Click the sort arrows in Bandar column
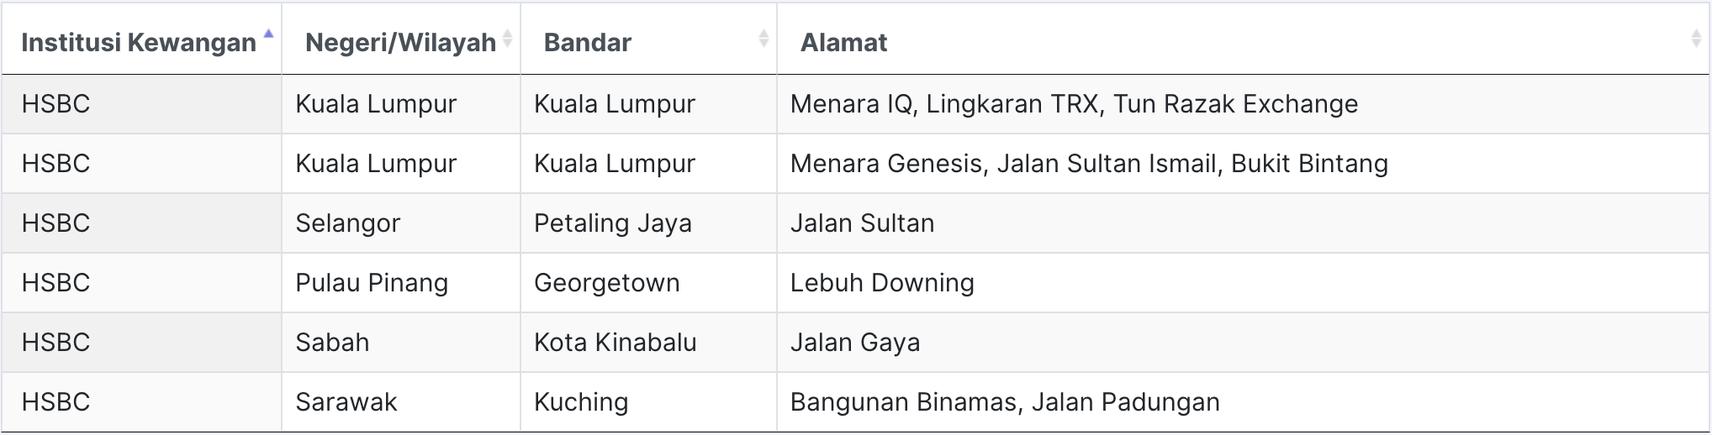1712x435 pixels. pyautogui.click(x=764, y=39)
